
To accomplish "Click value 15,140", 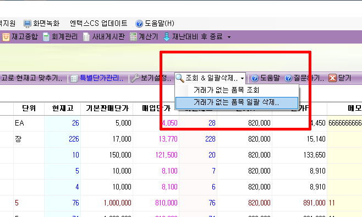I will click(x=316, y=139).
